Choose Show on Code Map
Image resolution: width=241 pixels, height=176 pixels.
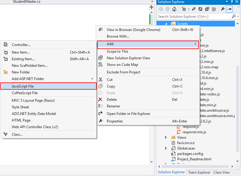pyautogui.click(x=148, y=65)
